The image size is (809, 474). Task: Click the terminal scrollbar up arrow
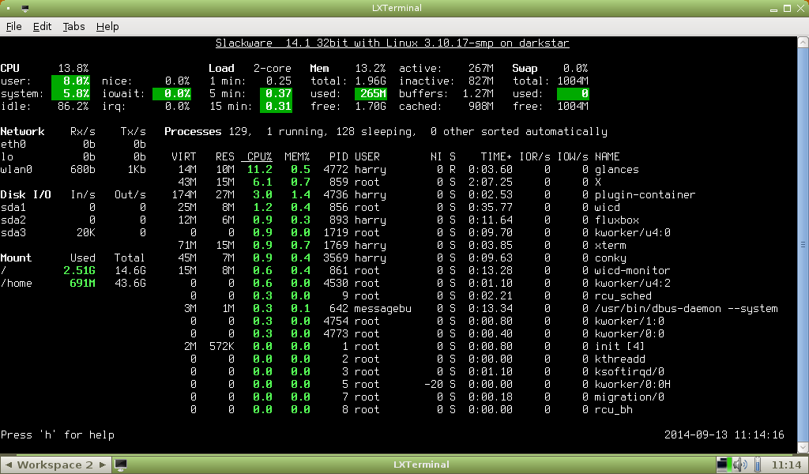(803, 43)
